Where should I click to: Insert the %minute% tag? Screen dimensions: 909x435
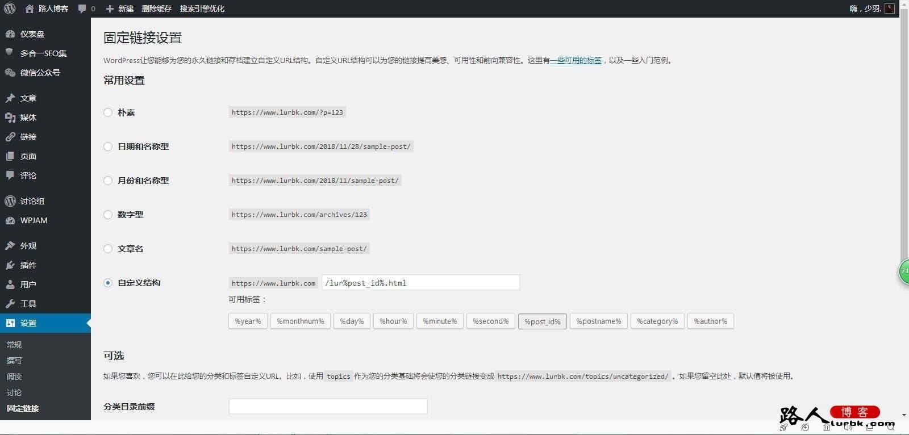click(x=440, y=321)
